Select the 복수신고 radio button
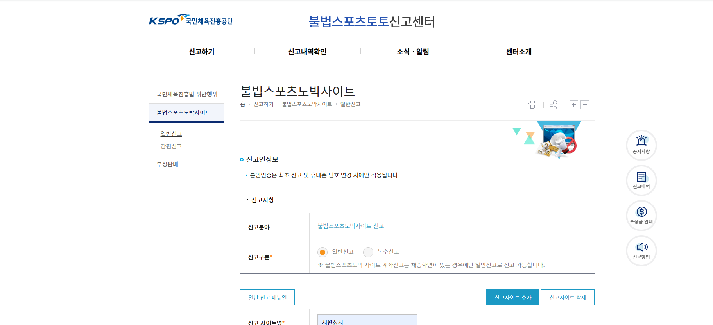 [368, 252]
